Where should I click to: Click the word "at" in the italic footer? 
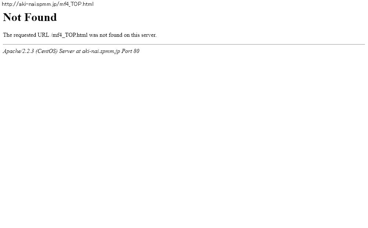pyautogui.click(x=78, y=51)
